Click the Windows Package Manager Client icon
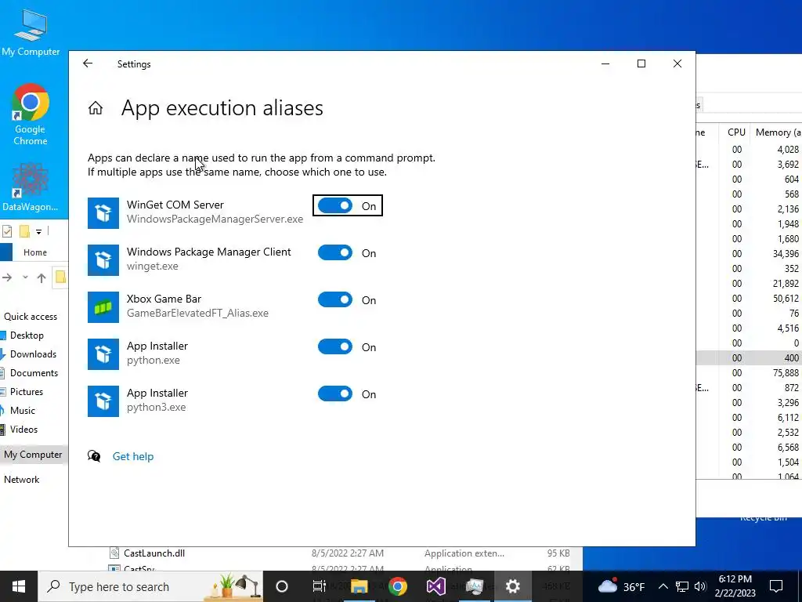This screenshot has height=602, width=802. pos(103,260)
